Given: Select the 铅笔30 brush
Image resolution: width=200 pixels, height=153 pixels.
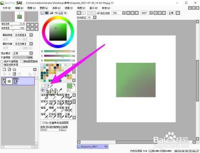Looking at the screenshot, I should (44, 103).
